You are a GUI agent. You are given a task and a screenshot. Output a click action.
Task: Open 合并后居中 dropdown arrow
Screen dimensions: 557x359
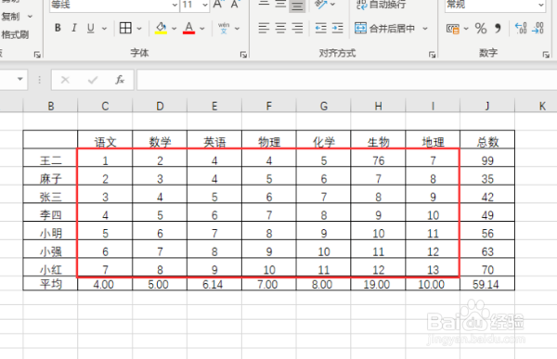pos(425,29)
